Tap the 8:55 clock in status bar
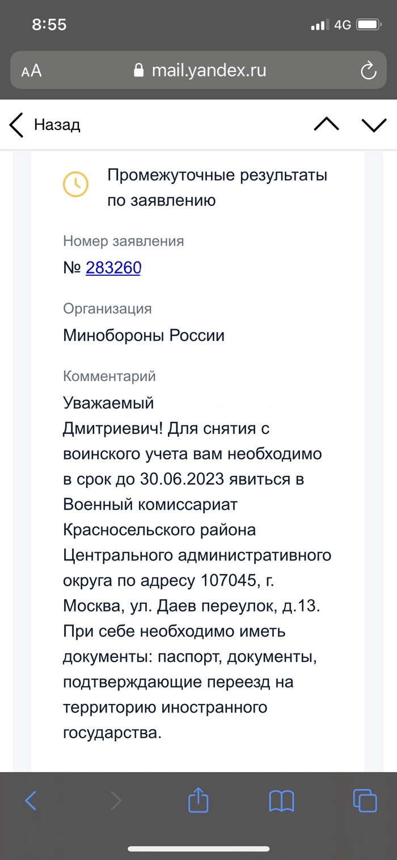Screen dimensions: 397x860 tap(49, 24)
